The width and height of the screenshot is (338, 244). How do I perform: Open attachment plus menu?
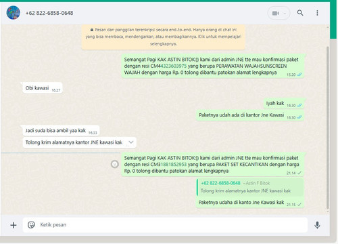click(x=14, y=225)
